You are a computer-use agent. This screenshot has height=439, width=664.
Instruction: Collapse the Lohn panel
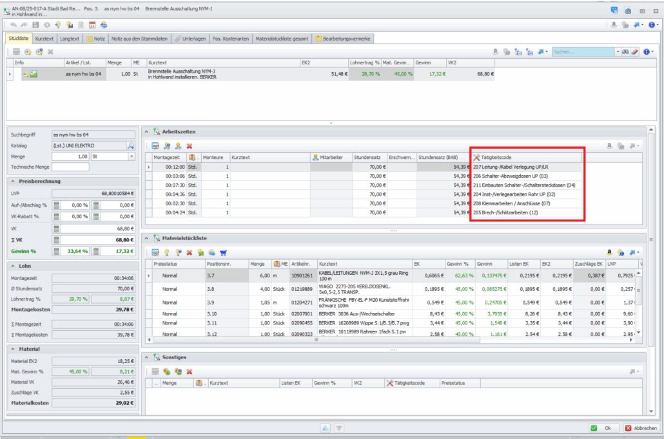pos(14,265)
